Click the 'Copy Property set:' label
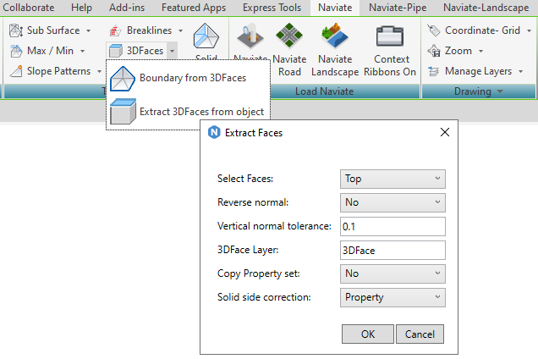538x359 pixels. tap(258, 273)
